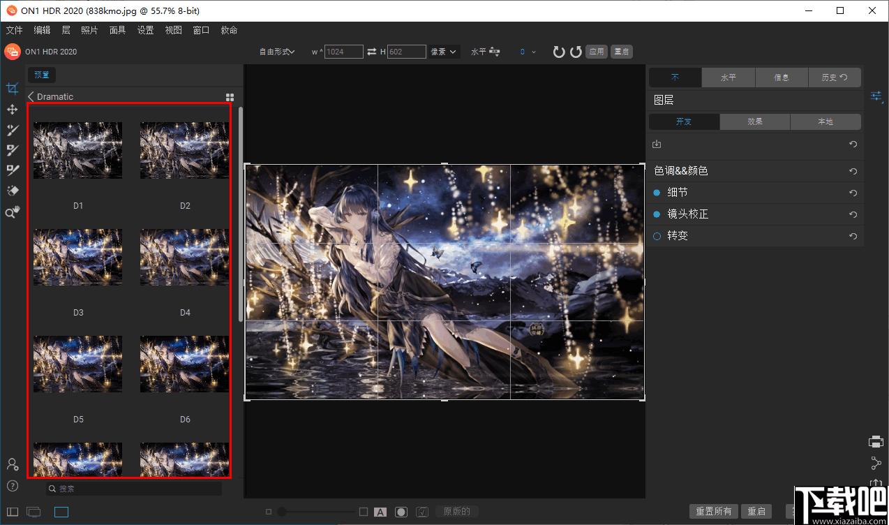The image size is (889, 525).
Task: Swap width and height crop values
Action: [x=372, y=52]
